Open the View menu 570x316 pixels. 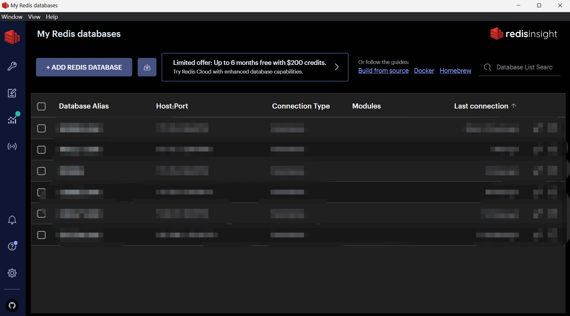[x=34, y=17]
